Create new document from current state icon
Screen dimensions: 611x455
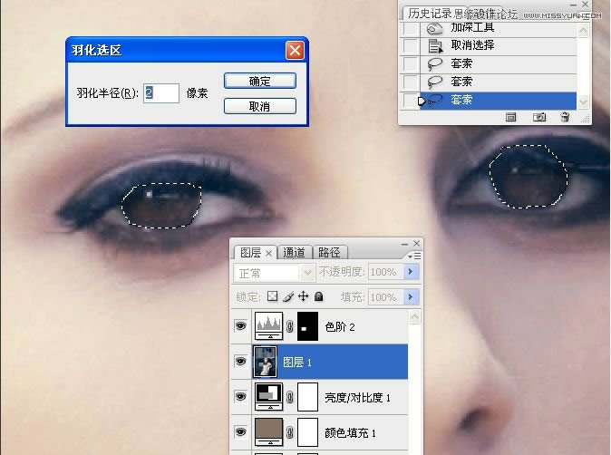[x=510, y=117]
